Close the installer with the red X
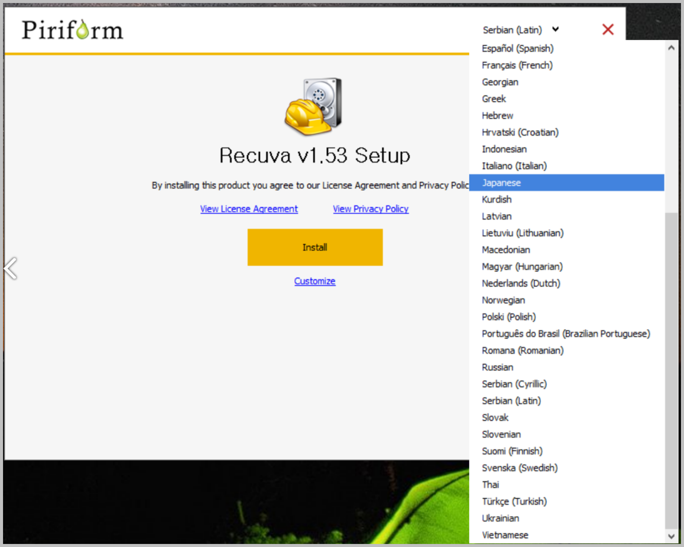 608,29
